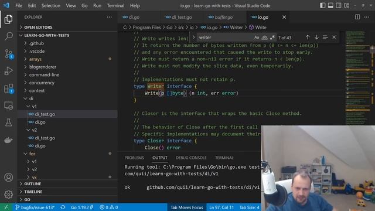This screenshot has height=211, width=375.
Task: Click Explorer more actions ellipsis
Action: tap(110, 17)
